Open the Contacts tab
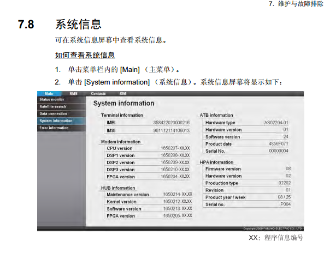Image resolution: width=324 pixels, height=253 pixels. click(x=98, y=94)
